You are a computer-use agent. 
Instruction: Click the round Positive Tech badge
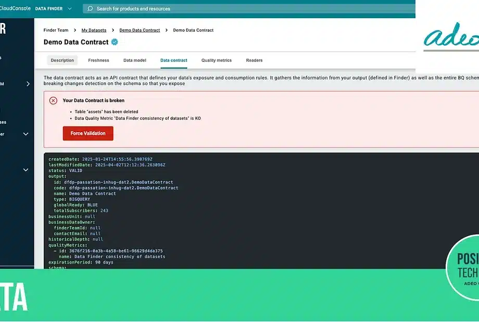point(463,268)
